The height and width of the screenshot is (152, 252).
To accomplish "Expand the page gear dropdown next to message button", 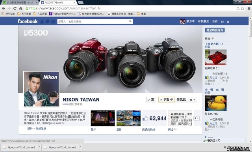I will point(193,99).
